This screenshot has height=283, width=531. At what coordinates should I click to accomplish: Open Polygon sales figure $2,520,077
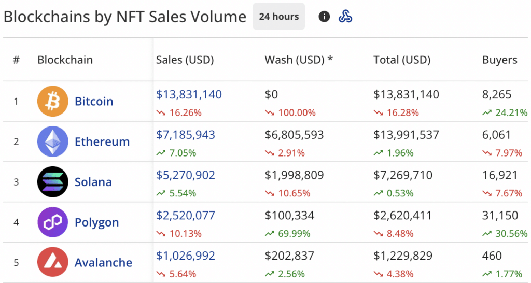tap(186, 215)
